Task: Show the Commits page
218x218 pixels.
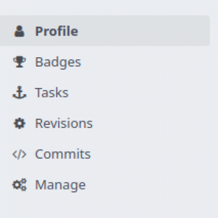Action: (105, 154)
